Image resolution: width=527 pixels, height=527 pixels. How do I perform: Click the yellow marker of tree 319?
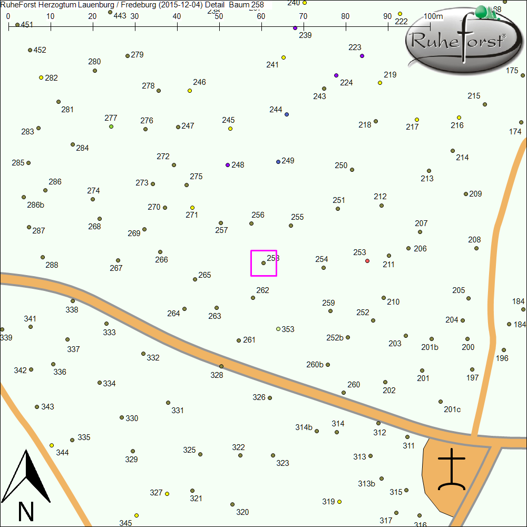point(339,502)
